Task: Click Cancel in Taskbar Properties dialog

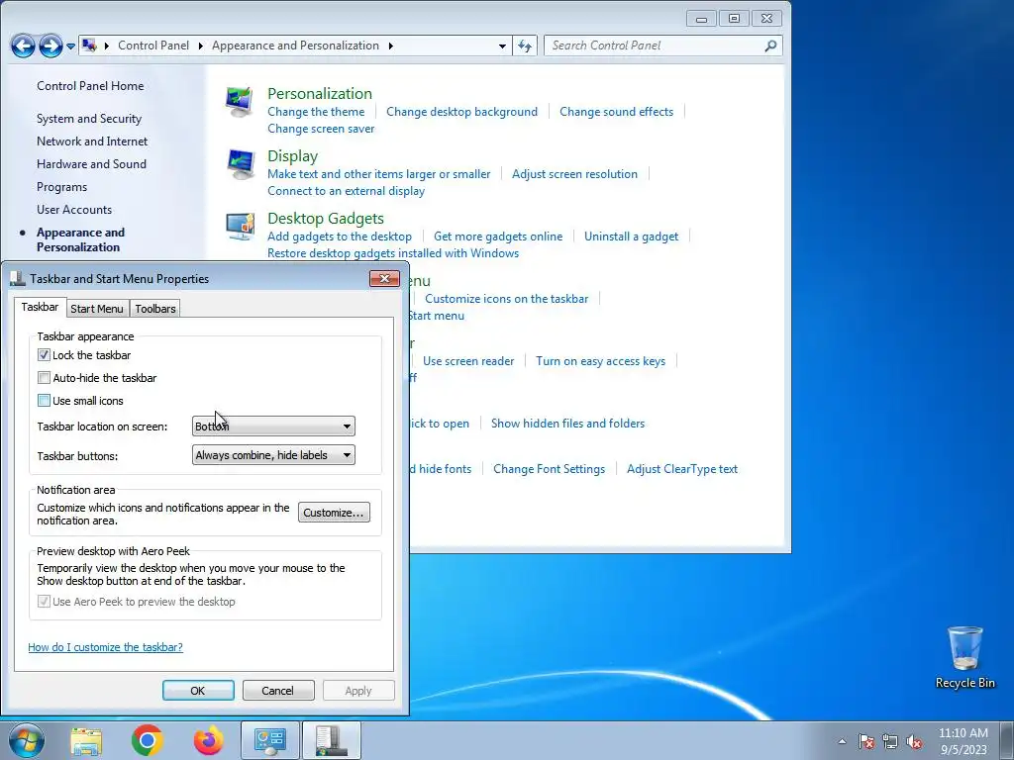Action: 278,690
